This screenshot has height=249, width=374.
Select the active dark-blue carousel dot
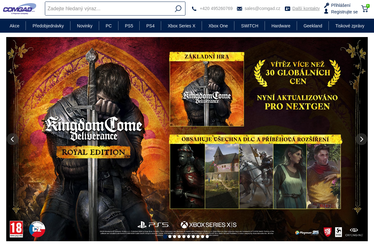point(165,237)
